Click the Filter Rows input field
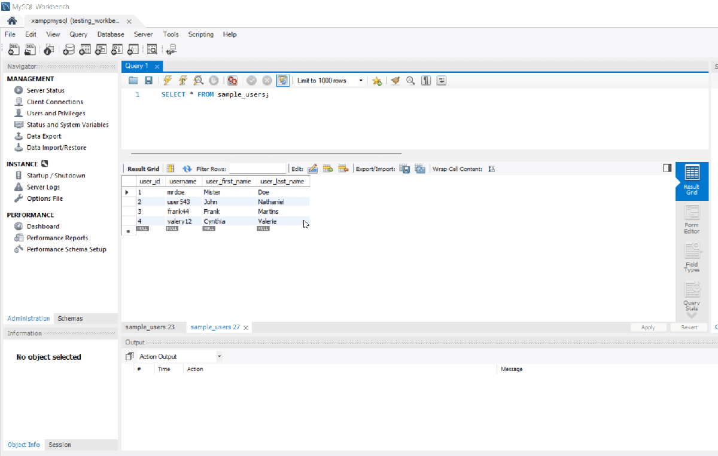The width and height of the screenshot is (718, 456). [257, 168]
